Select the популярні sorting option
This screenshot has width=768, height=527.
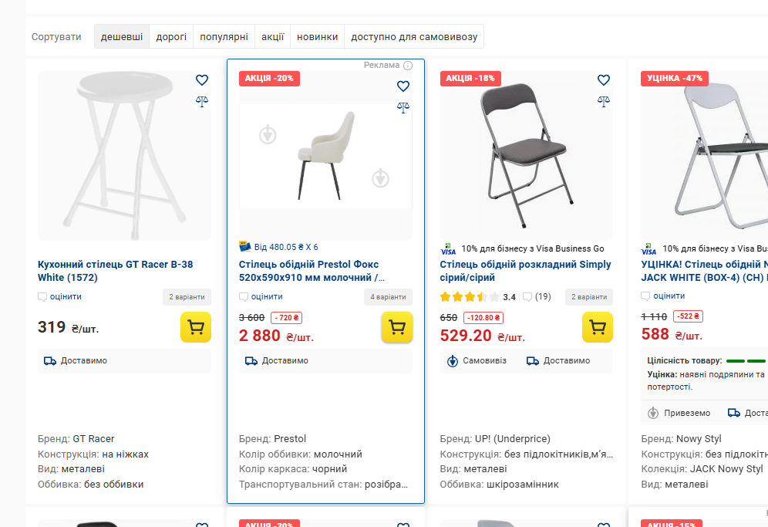(224, 37)
